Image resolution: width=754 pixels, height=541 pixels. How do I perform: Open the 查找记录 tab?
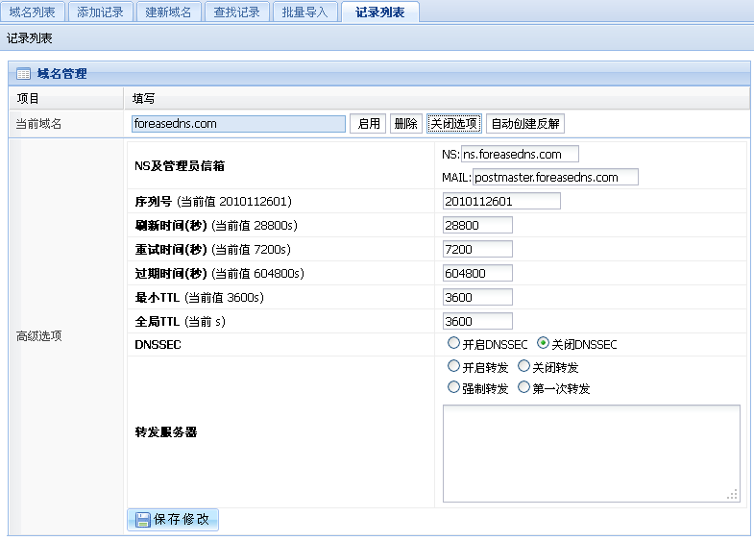pyautogui.click(x=236, y=12)
